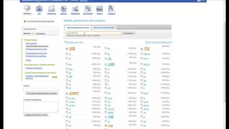Viewport: 229px width, 129px height.
Task: Click the .mobi zone link
Action: click(x=110, y=98)
